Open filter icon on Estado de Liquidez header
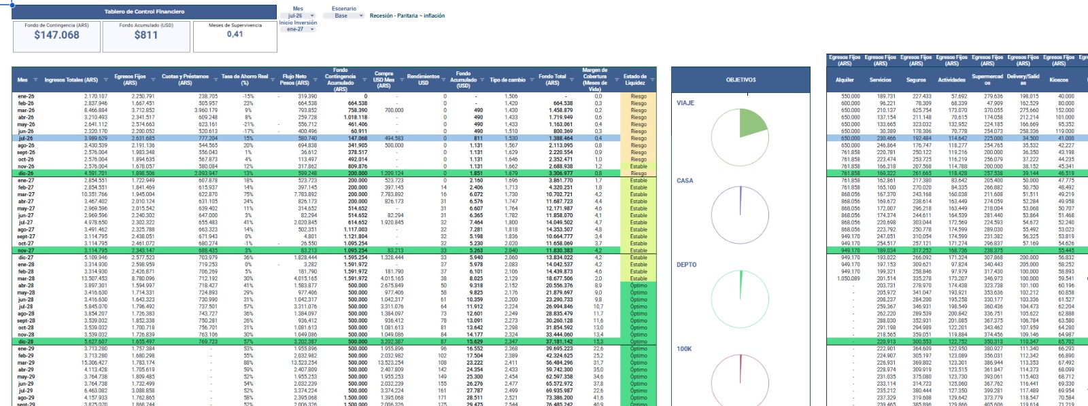 (x=652, y=80)
